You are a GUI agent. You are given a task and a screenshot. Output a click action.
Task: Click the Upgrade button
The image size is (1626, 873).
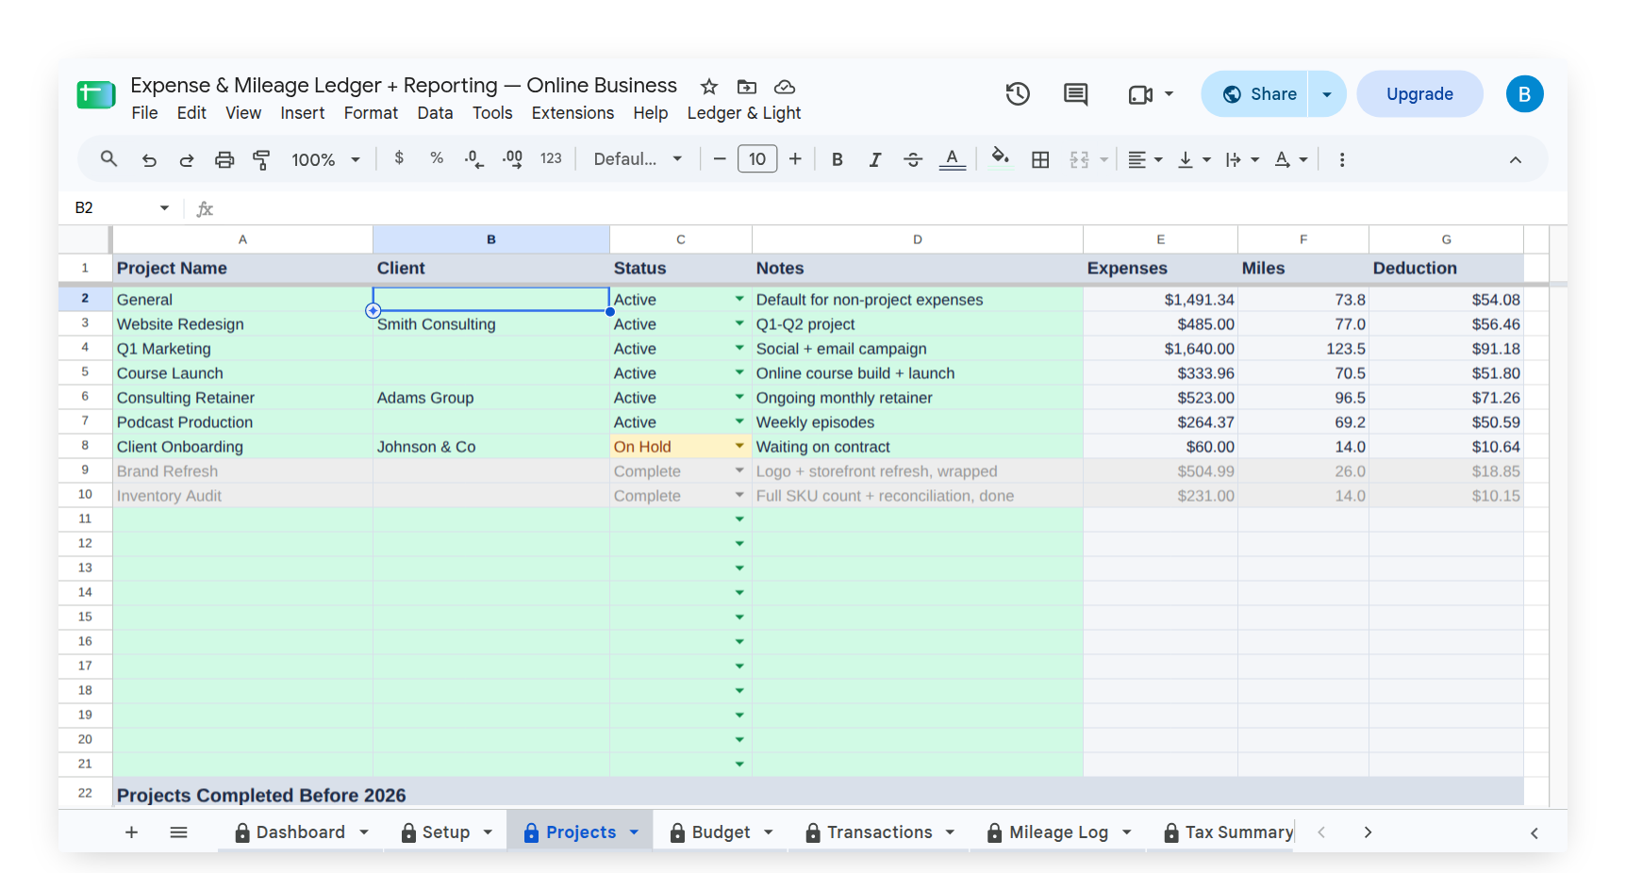(x=1419, y=94)
